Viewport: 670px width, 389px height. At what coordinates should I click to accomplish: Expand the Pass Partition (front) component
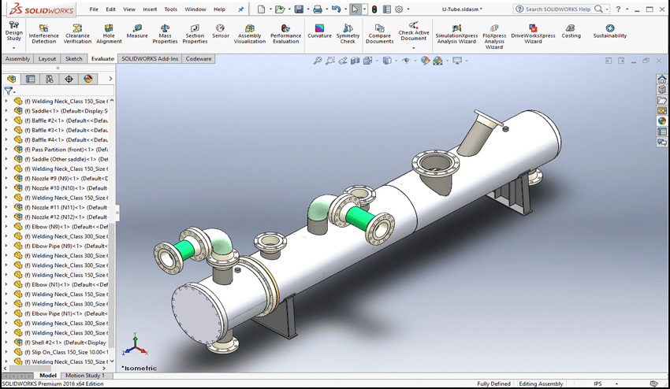point(7,150)
